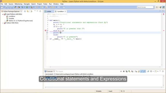
Task: Click the error marker on line 9
Action: point(45,30)
